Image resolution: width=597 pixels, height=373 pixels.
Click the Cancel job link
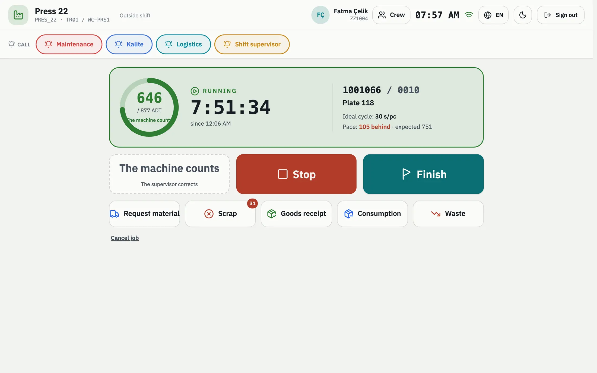click(x=125, y=238)
